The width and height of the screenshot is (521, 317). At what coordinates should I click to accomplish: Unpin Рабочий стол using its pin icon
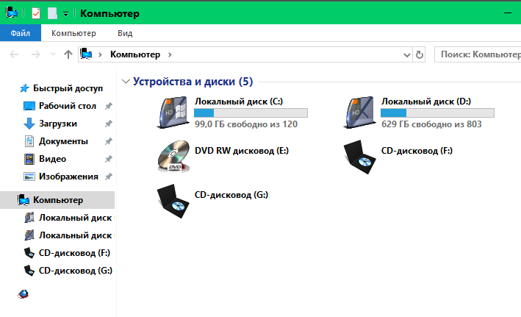tap(108, 106)
